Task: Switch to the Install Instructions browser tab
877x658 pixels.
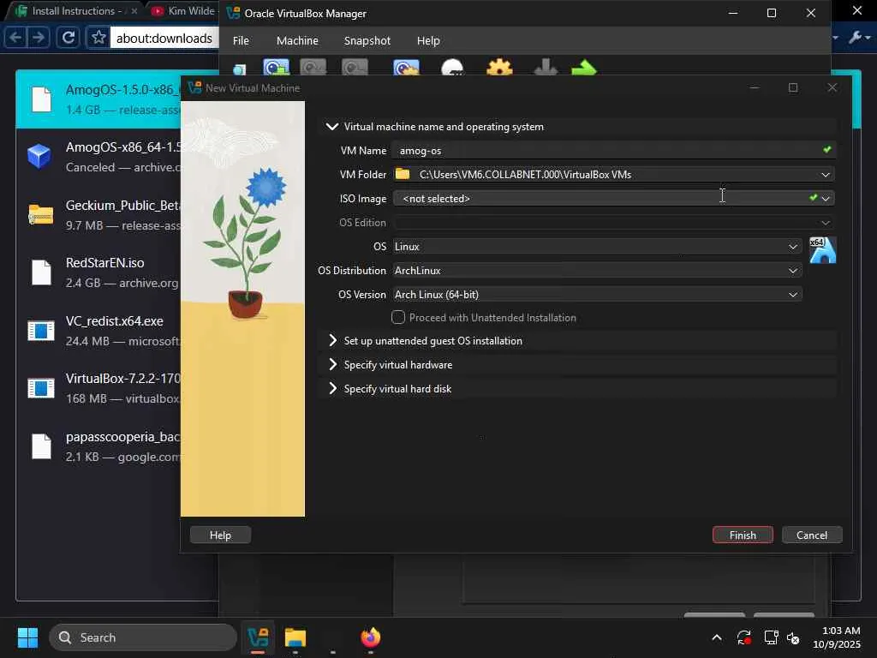Action: tap(75, 10)
